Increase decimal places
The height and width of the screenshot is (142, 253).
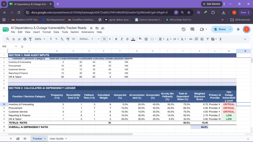pyautogui.click(x=68, y=39)
